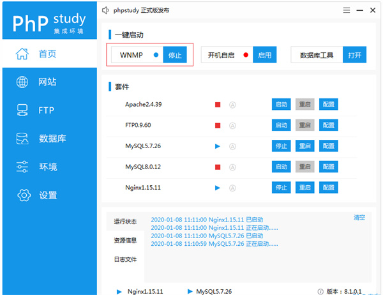The width and height of the screenshot is (383, 295).
Task: Restart FTP0.9.60 service
Action: click(x=305, y=125)
